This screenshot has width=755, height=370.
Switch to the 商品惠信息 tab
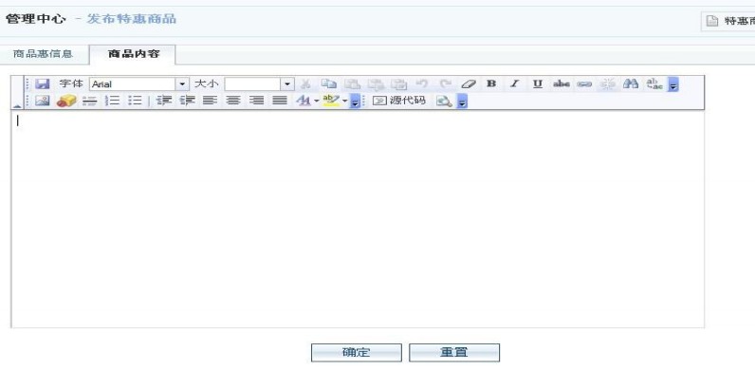pyautogui.click(x=43, y=54)
